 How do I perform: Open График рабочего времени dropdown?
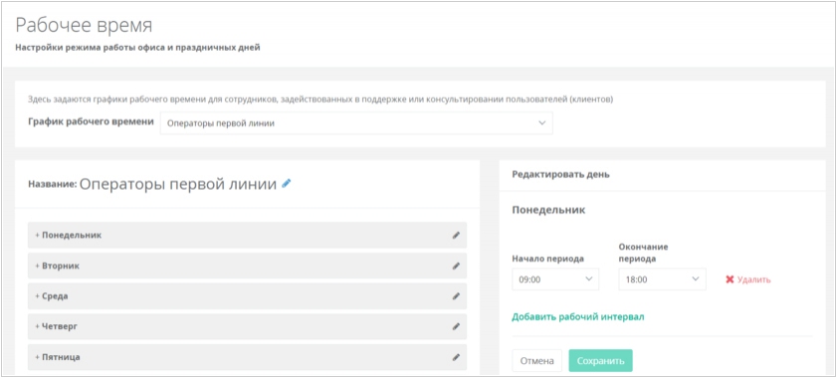pos(356,123)
